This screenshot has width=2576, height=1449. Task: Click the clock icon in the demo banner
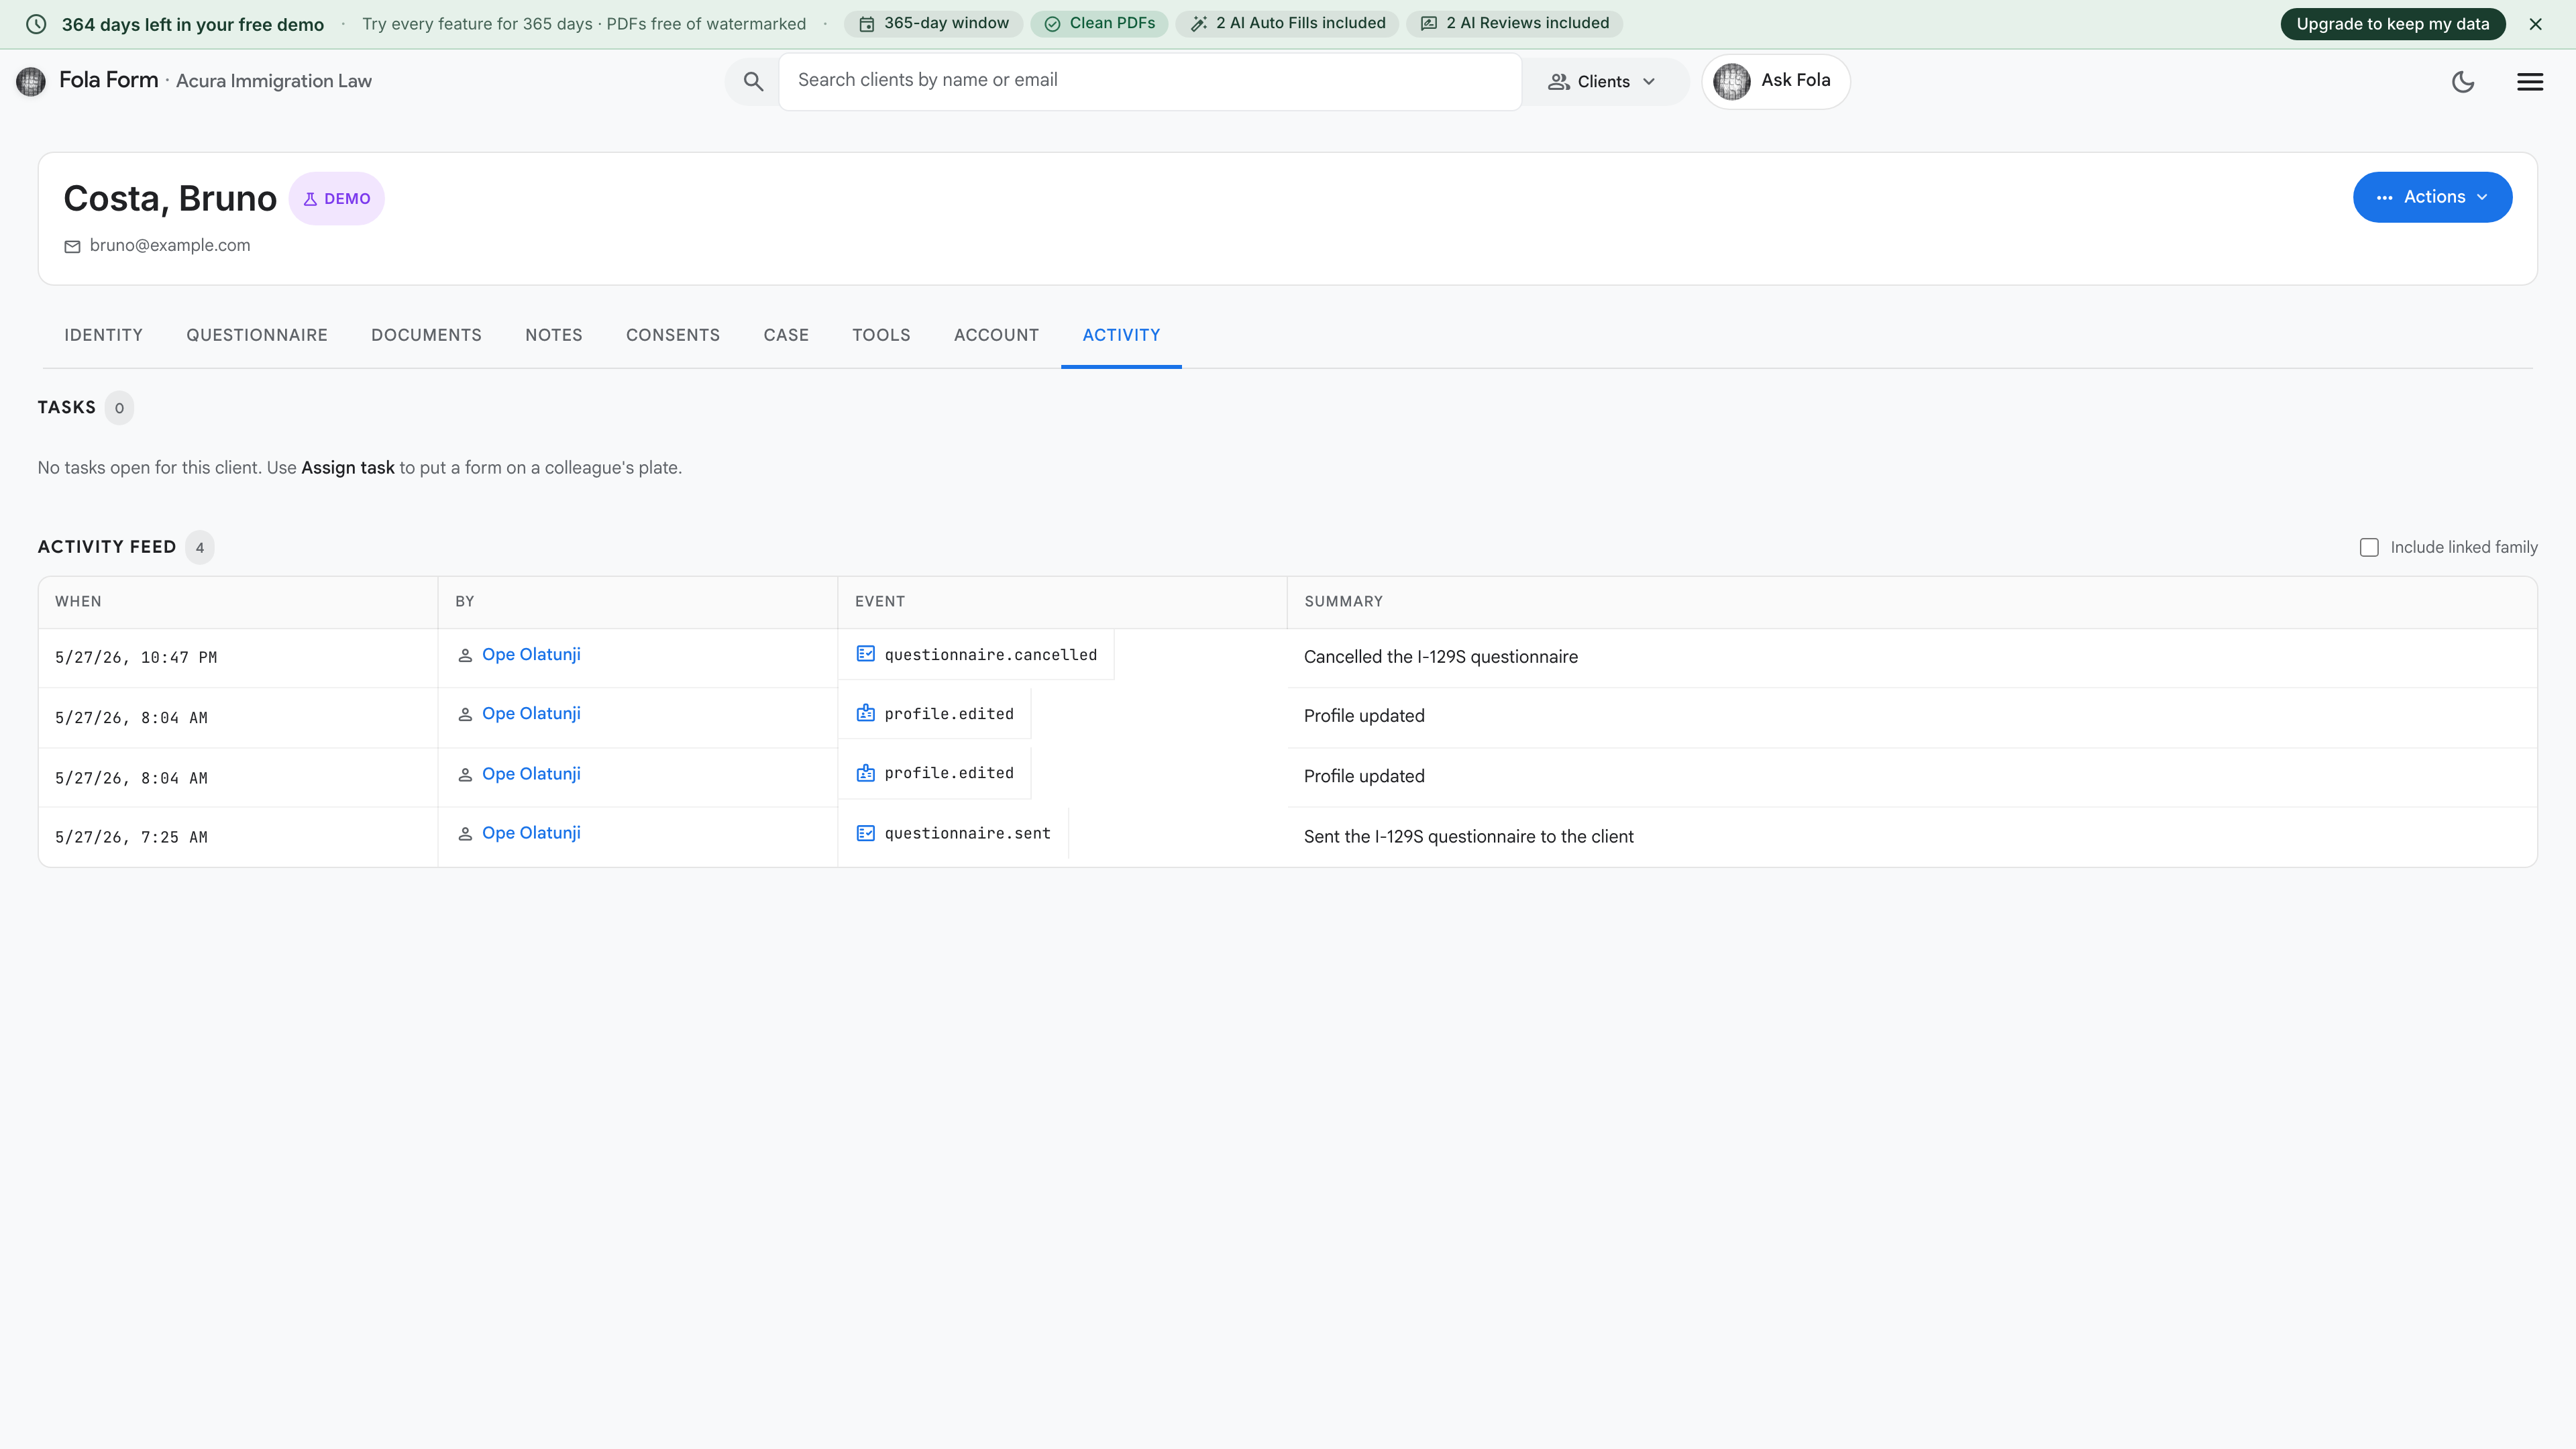pos(36,24)
